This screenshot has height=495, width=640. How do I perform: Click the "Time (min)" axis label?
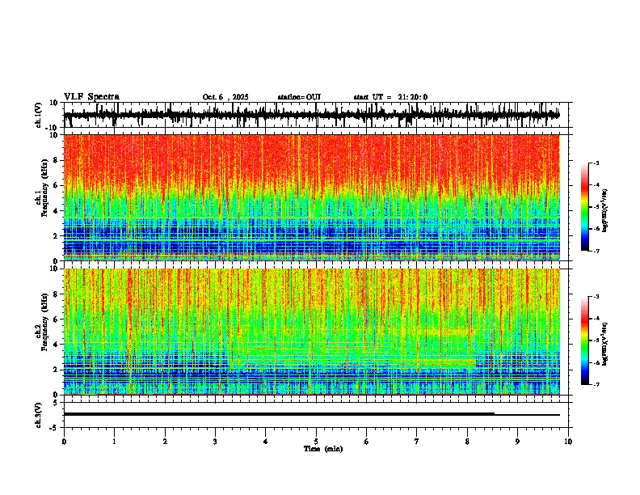(323, 449)
